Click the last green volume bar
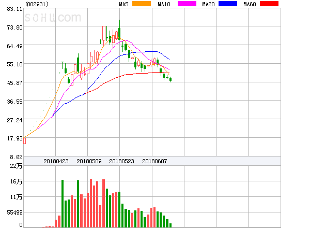 click(x=171, y=225)
